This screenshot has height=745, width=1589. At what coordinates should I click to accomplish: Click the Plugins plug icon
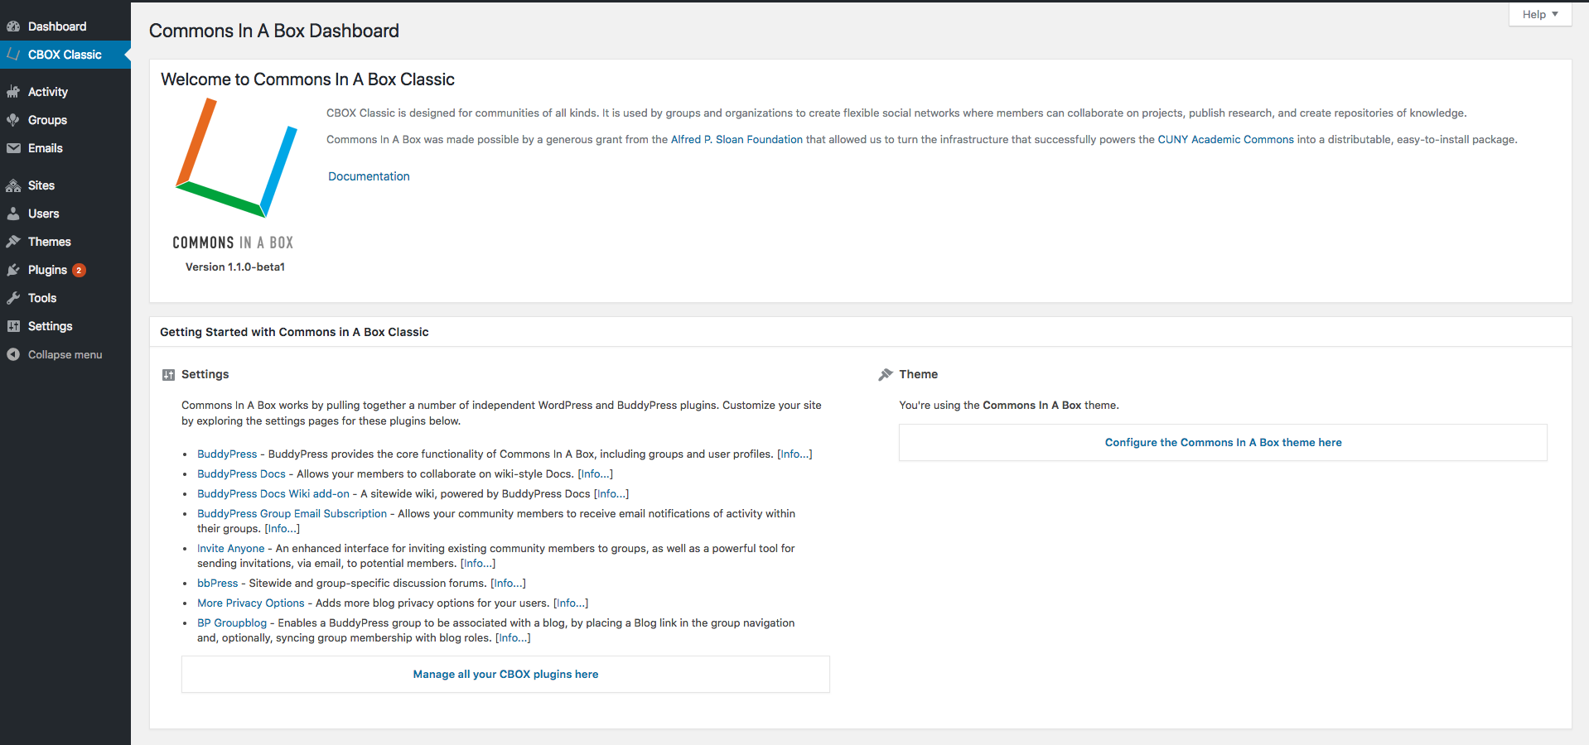point(13,270)
